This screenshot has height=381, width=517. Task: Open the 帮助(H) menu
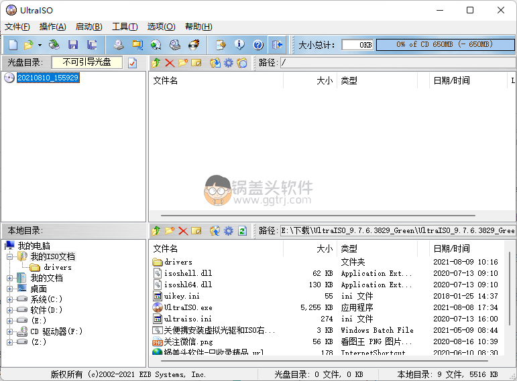click(198, 27)
